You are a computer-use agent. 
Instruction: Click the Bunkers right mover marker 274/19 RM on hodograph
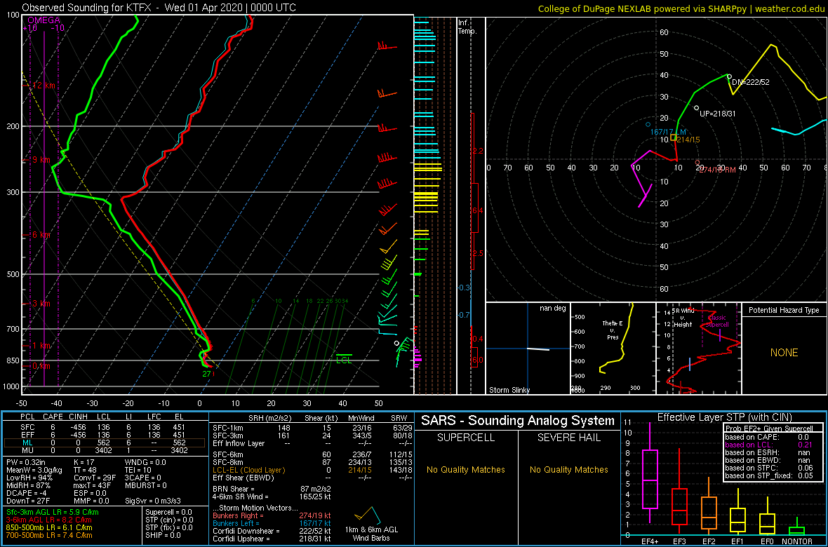click(697, 163)
